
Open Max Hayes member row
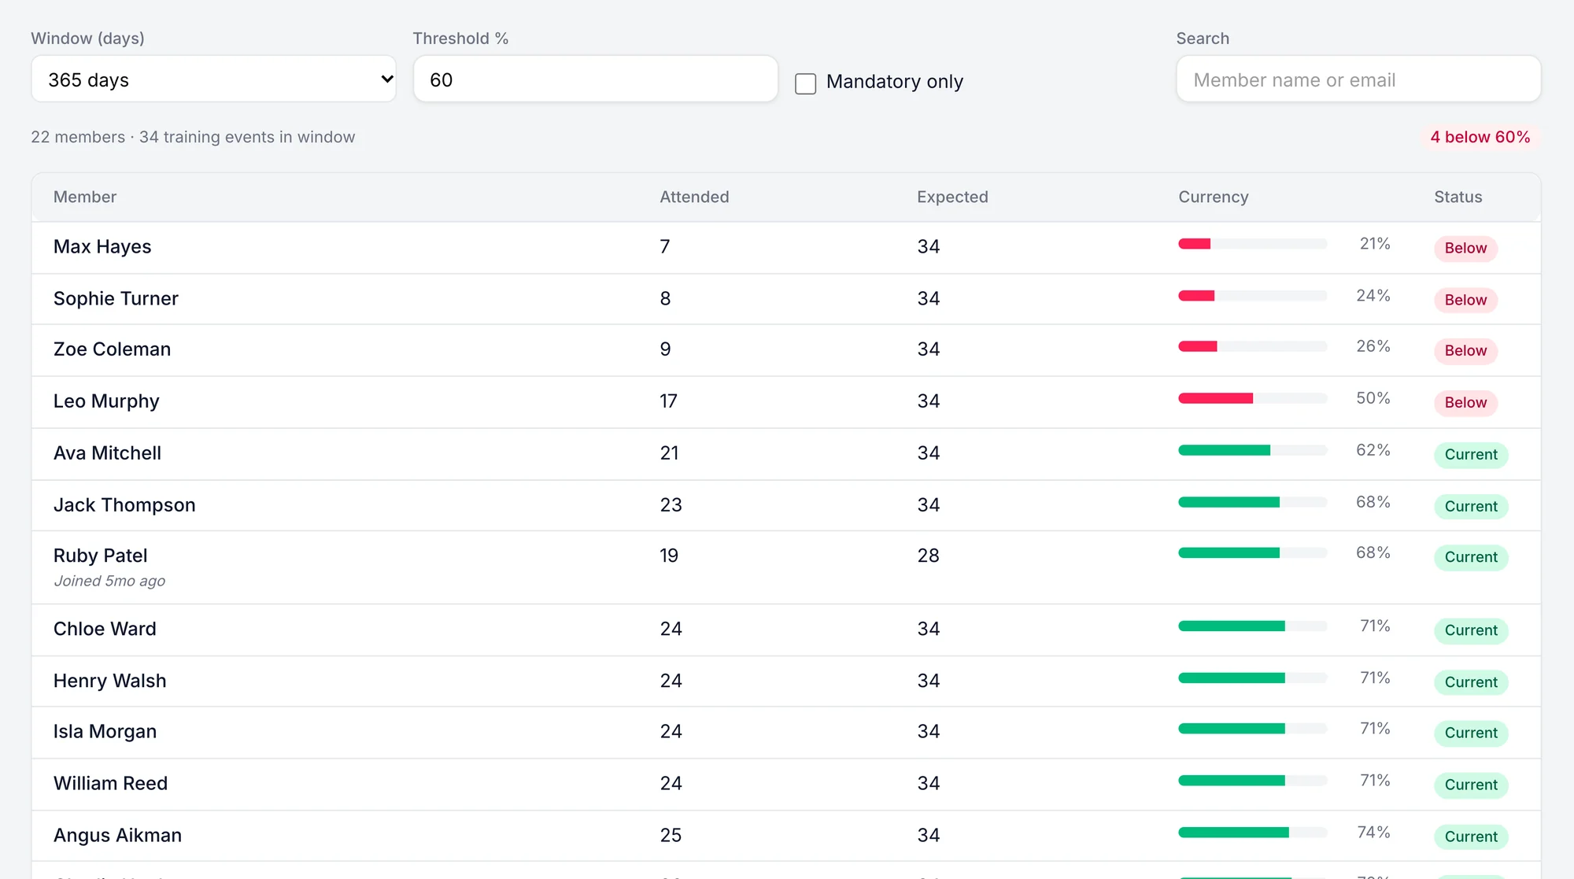click(786, 247)
